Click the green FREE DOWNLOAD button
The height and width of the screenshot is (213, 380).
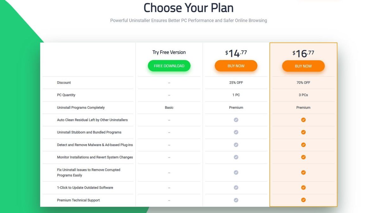click(x=169, y=66)
